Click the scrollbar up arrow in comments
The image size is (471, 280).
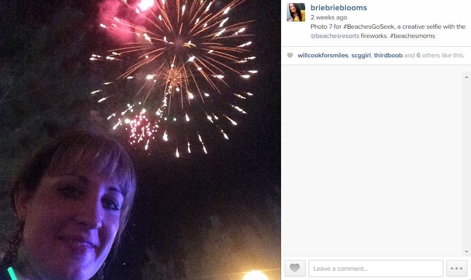tap(466, 77)
